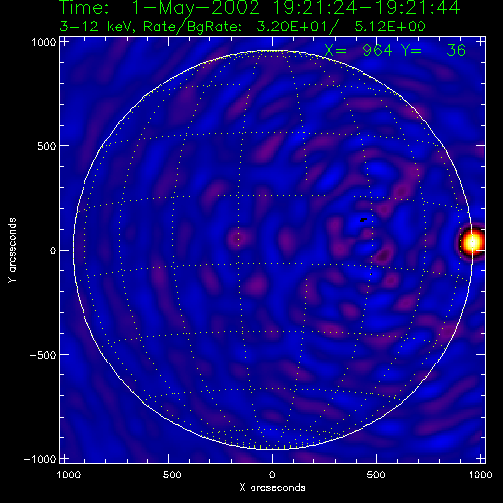Click the Y arcseconds axis label
Viewport: 503px width, 503px height.
(12, 250)
